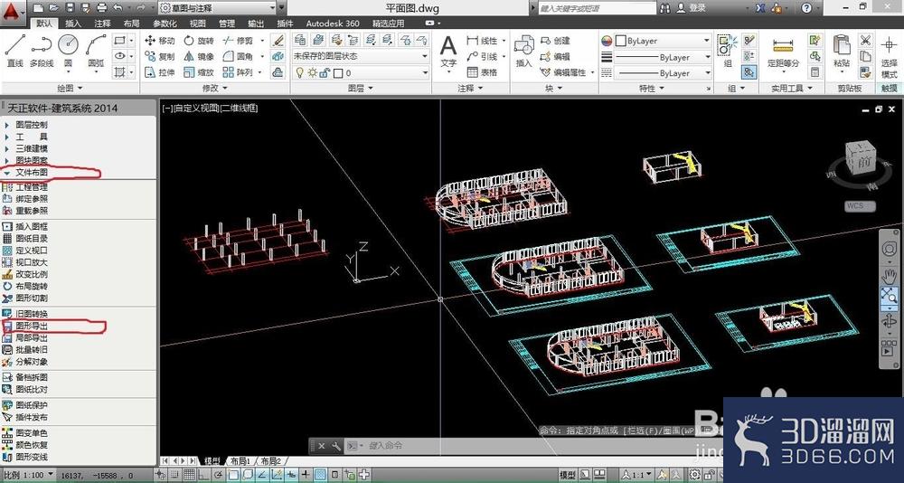Image resolution: width=904 pixels, height=483 pixels.
Task: Click 图纸保护 in the side menu
Action: point(32,405)
